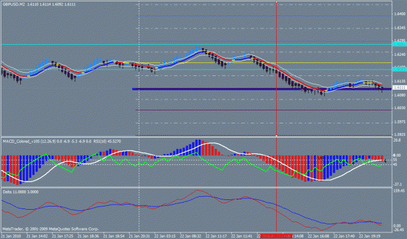Click the 1.6240 price scale label
407x239 pixels.
click(x=399, y=55)
